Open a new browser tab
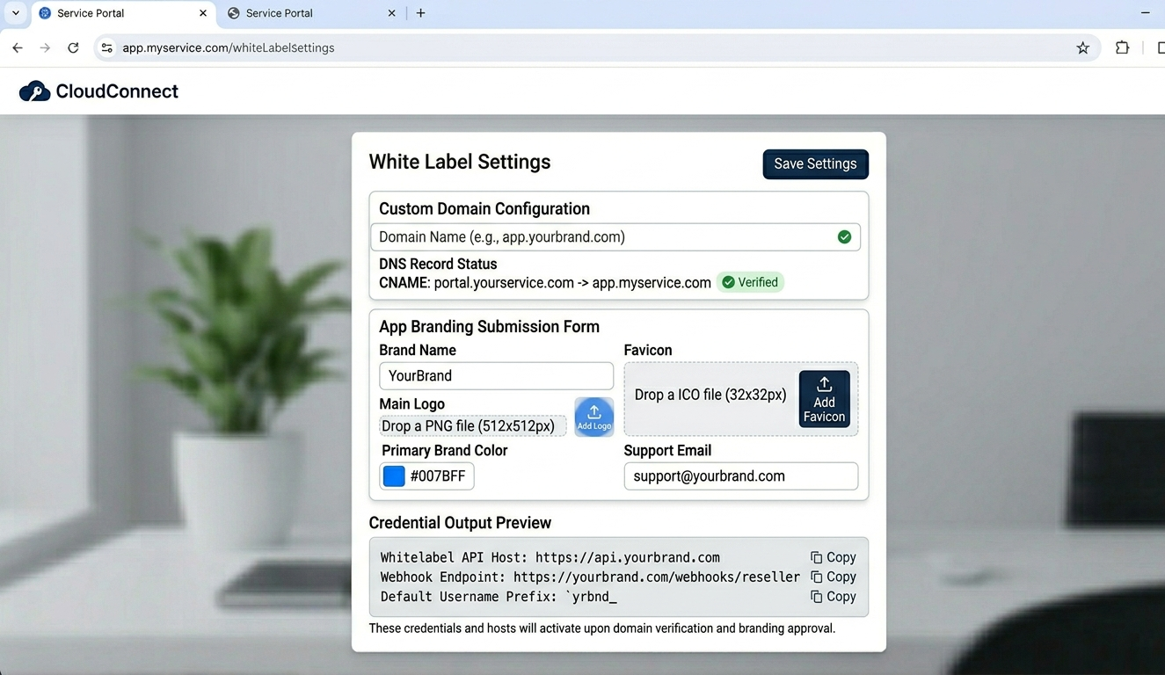The height and width of the screenshot is (675, 1165). [421, 13]
